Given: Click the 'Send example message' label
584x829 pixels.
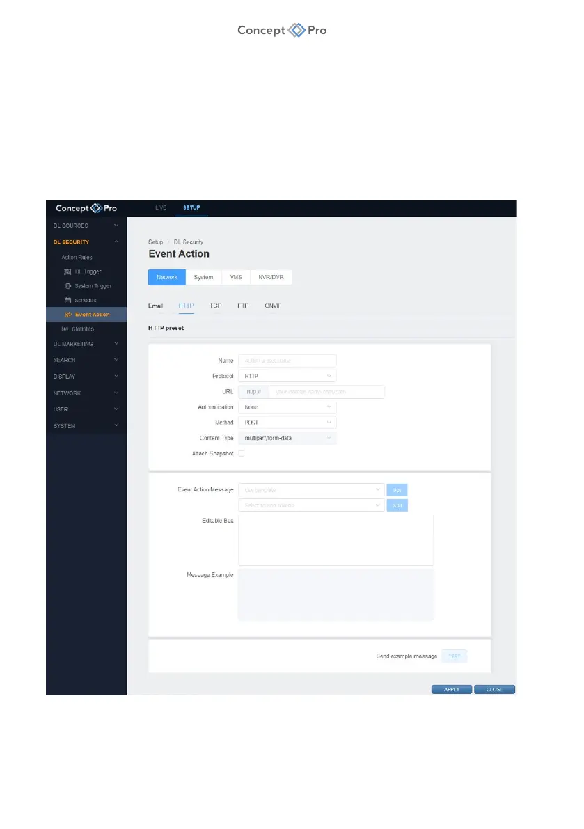Looking at the screenshot, I should (x=407, y=656).
